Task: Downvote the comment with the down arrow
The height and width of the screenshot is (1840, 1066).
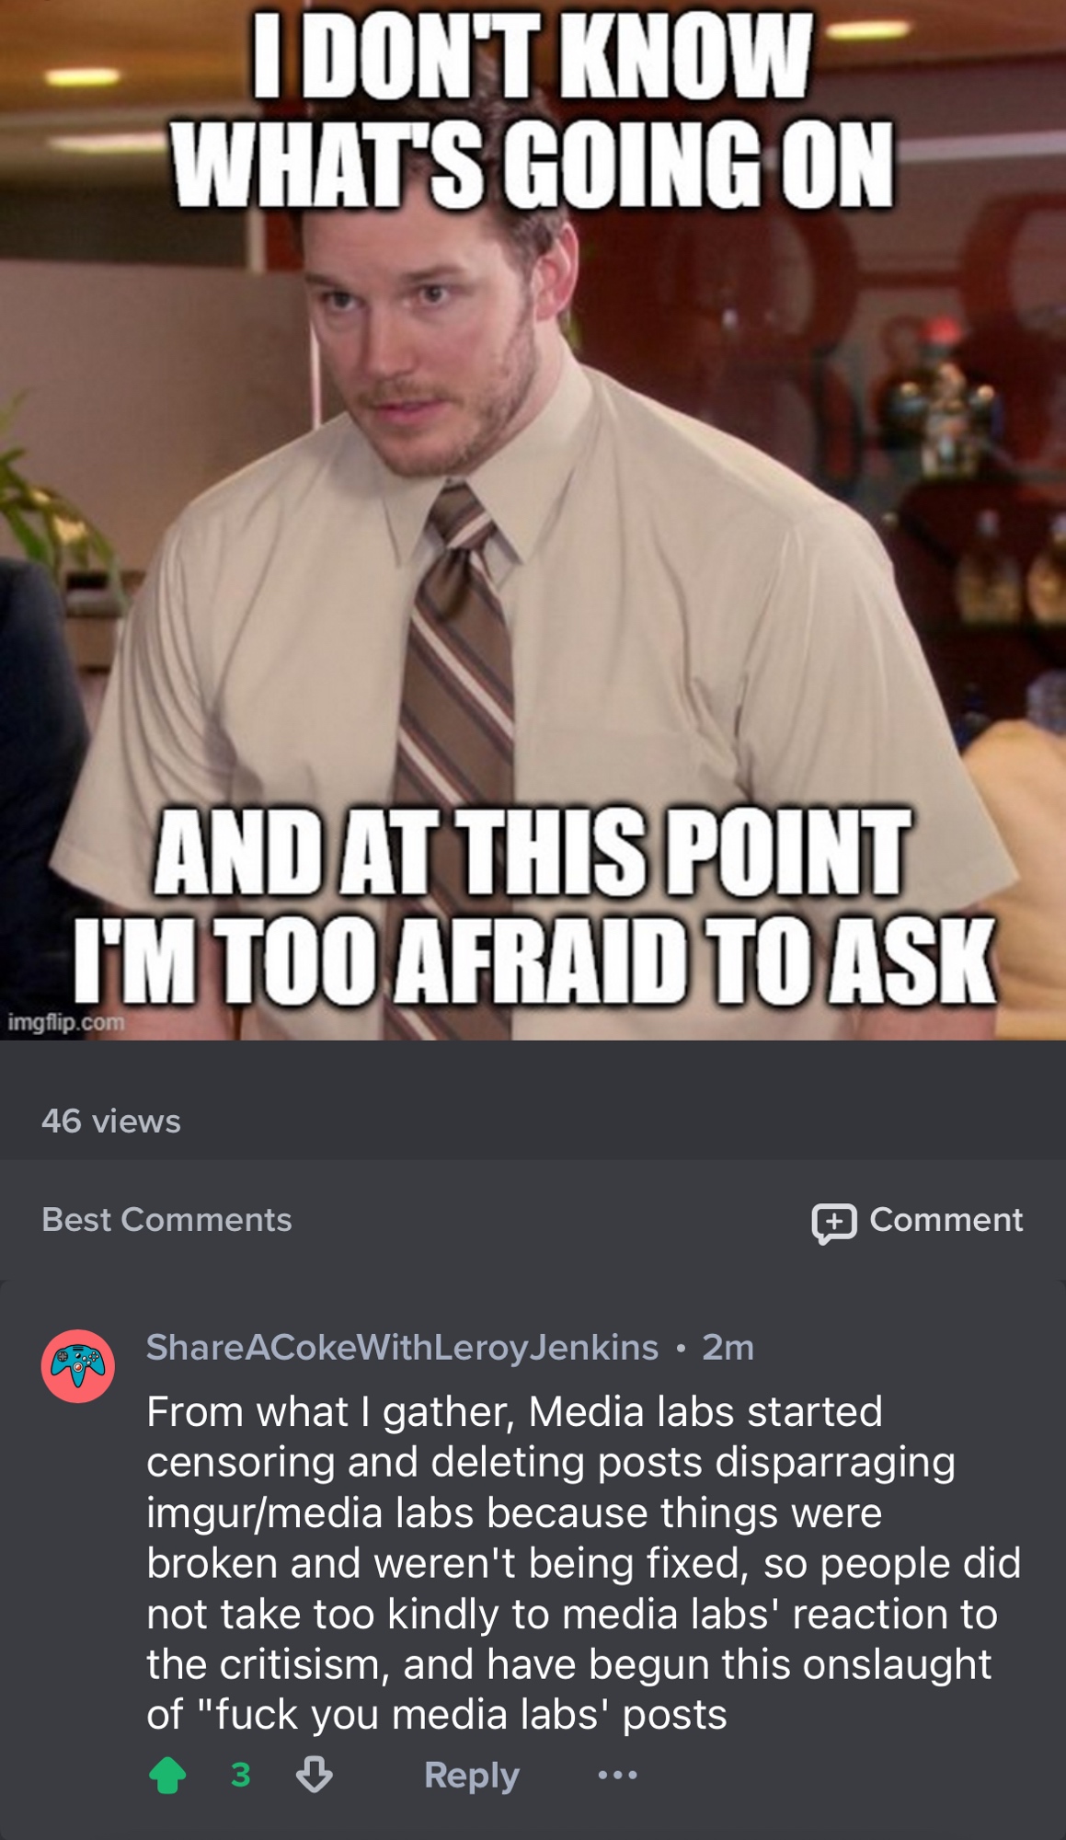Action: point(315,1775)
